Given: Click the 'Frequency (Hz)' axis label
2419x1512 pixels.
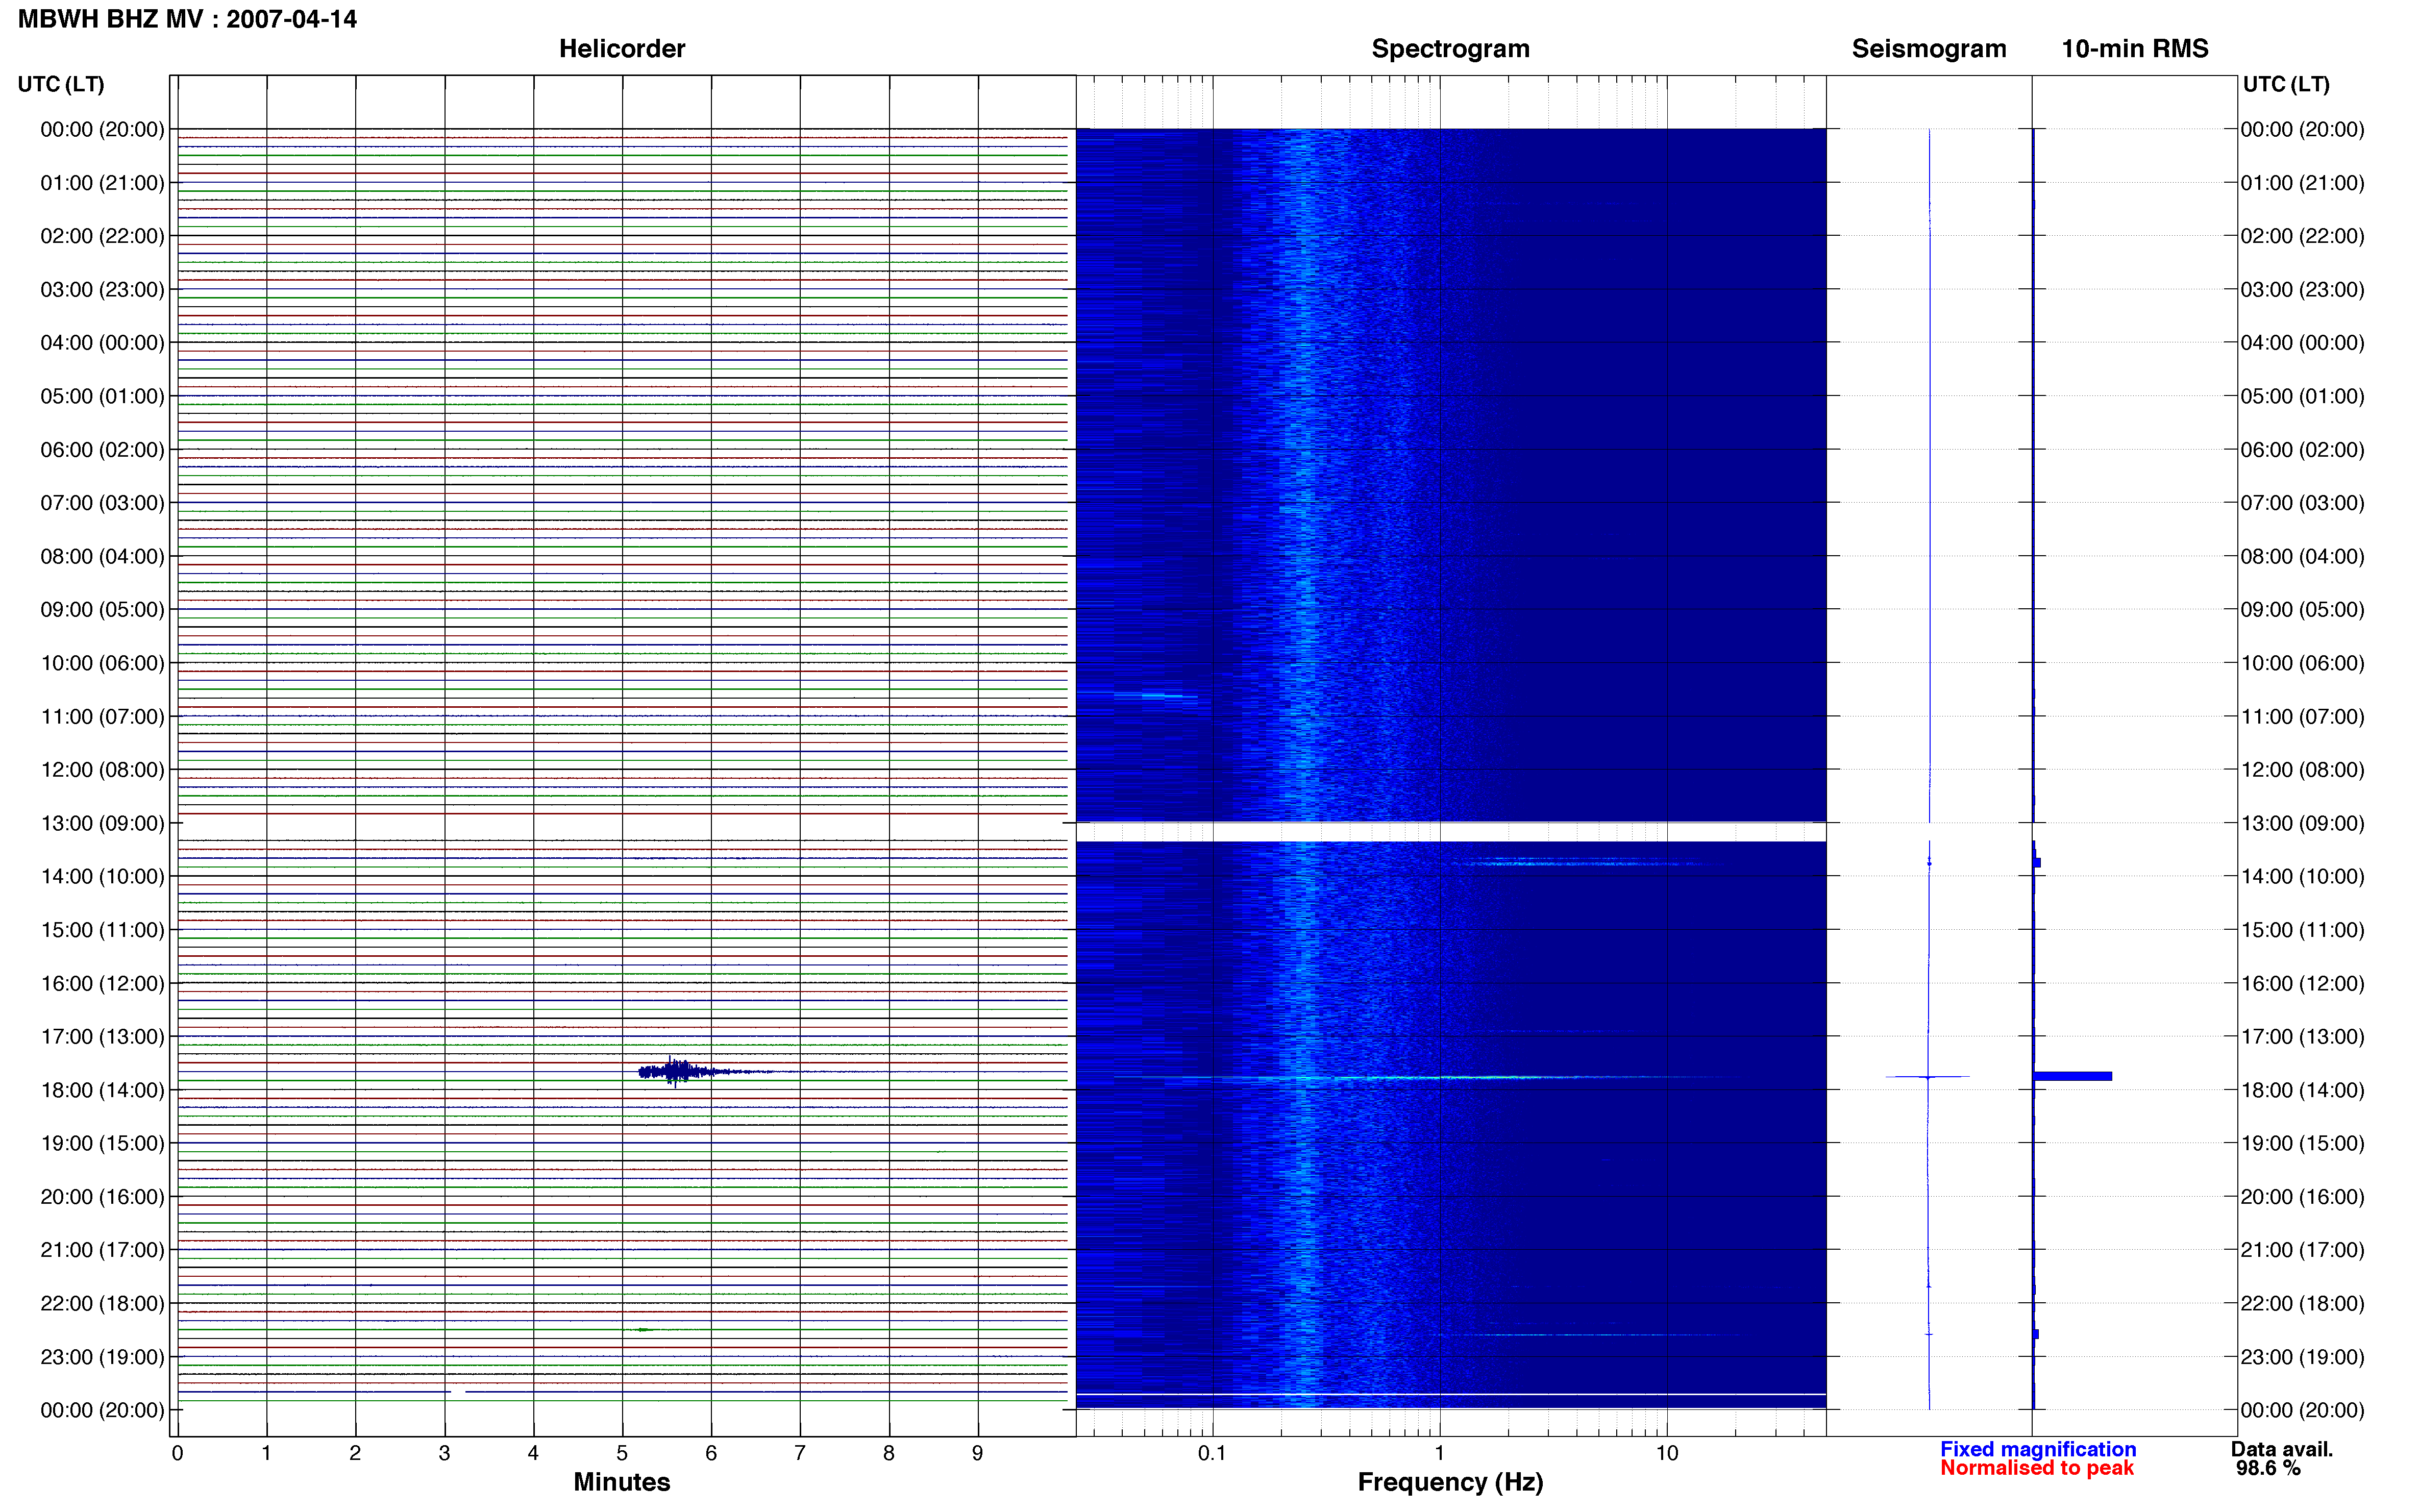Looking at the screenshot, I should tap(1450, 1482).
